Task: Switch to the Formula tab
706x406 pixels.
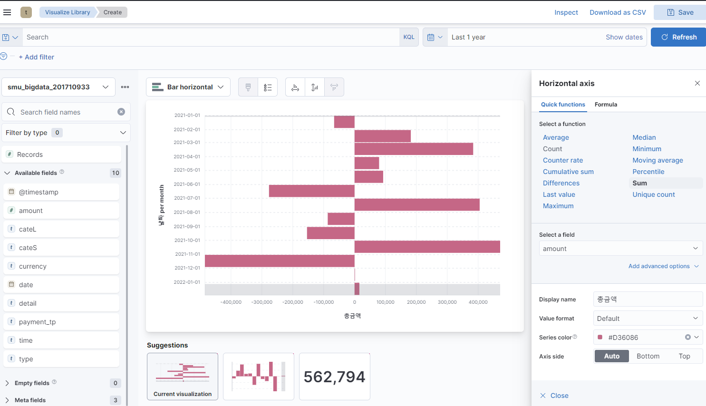Action: click(606, 105)
